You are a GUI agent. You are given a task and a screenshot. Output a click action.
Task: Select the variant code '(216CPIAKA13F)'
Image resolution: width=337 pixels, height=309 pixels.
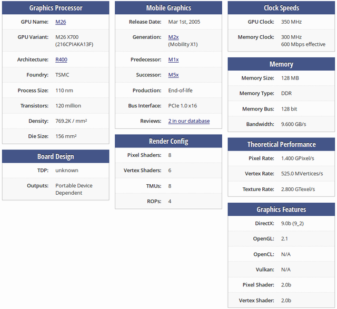74,44
